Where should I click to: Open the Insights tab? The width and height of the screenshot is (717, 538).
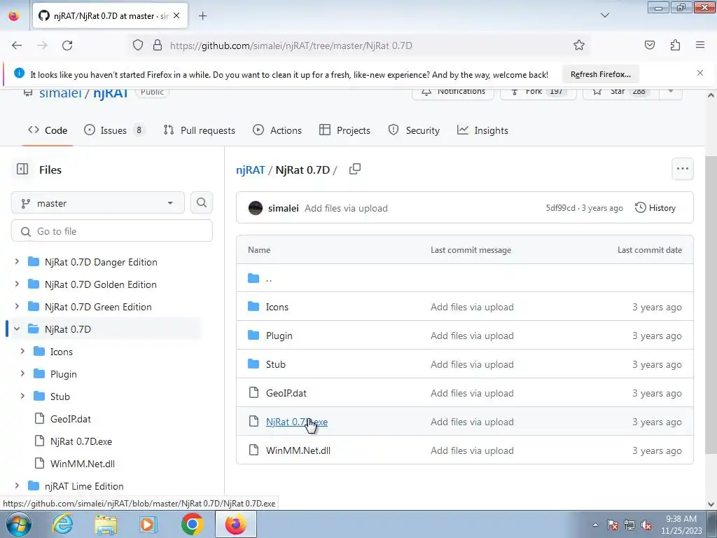(x=482, y=130)
